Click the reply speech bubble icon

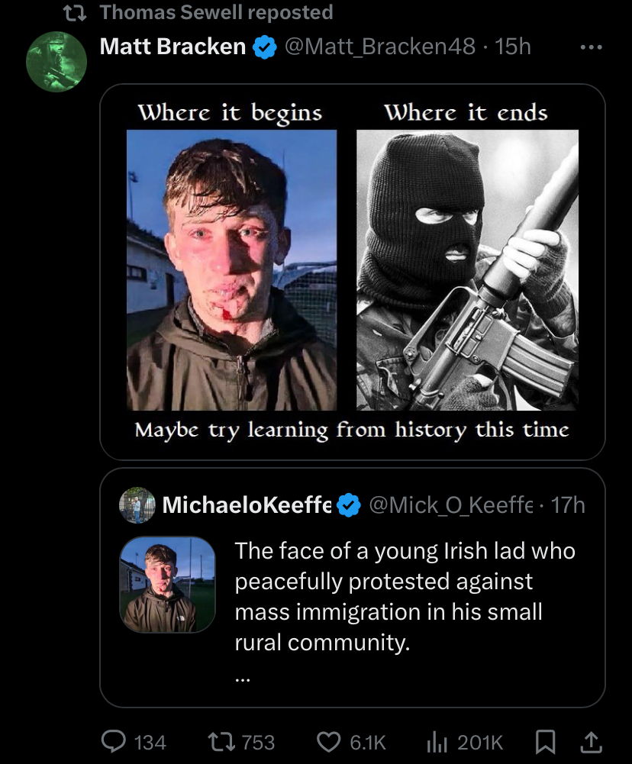click(x=113, y=742)
